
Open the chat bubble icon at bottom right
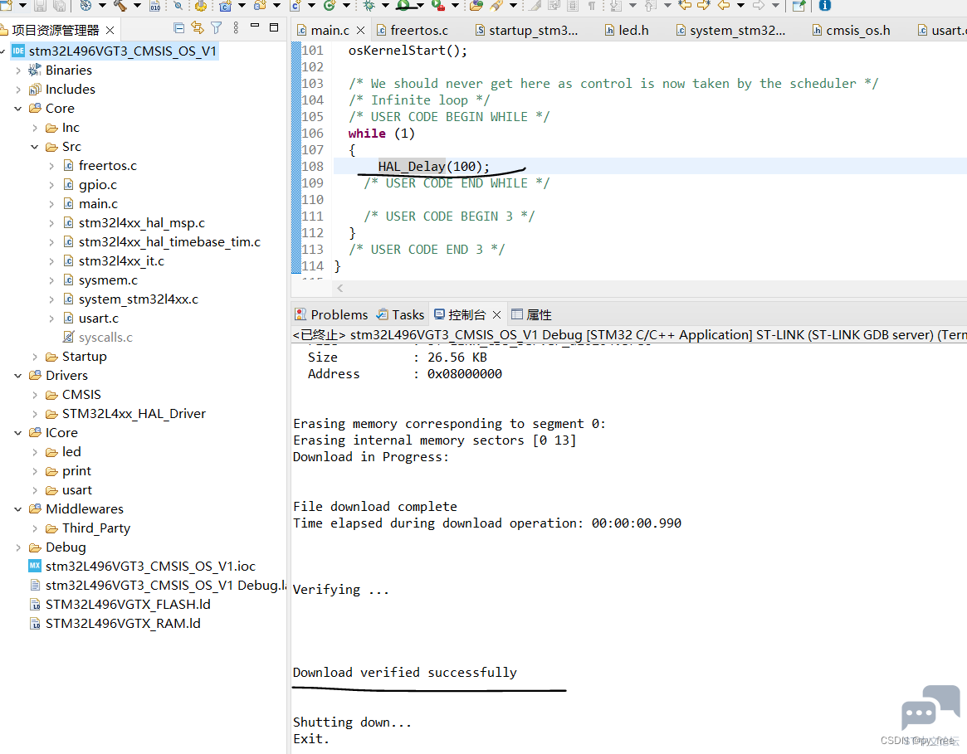pos(930,708)
